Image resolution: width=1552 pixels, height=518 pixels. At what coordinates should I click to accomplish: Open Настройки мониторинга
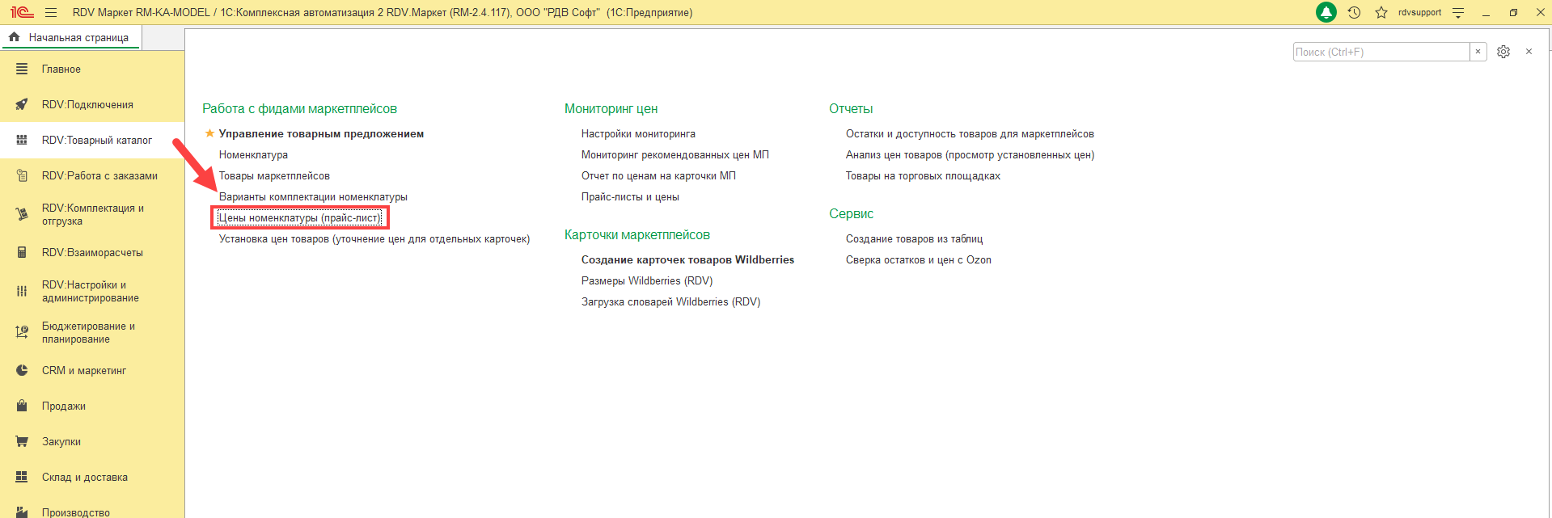[x=638, y=134]
